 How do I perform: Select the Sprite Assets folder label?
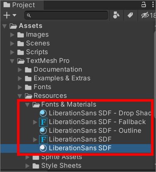click(x=62, y=157)
